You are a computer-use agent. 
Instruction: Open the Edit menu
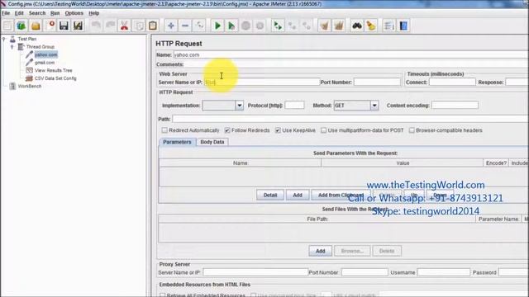pyautogui.click(x=19, y=13)
